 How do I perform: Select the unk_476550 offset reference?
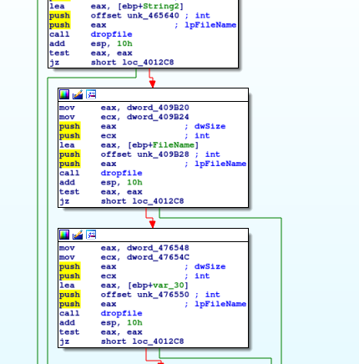coord(163,295)
